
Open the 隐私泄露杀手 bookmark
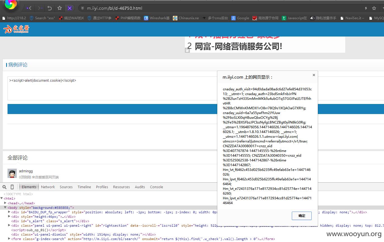point(323,18)
